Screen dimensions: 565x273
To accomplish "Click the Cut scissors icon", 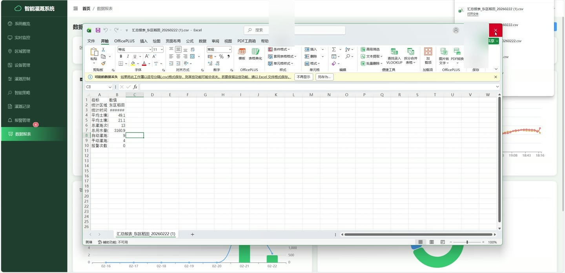I will point(103,49).
